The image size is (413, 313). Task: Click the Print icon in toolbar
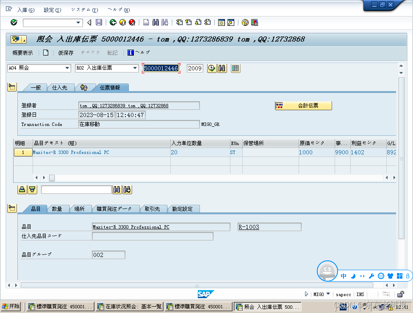click(146, 22)
